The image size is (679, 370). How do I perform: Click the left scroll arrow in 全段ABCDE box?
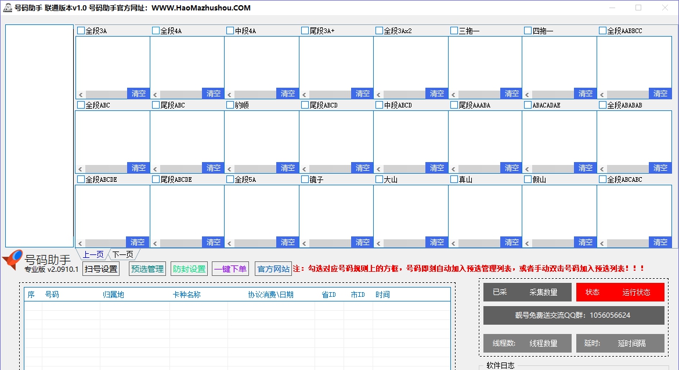click(x=81, y=243)
